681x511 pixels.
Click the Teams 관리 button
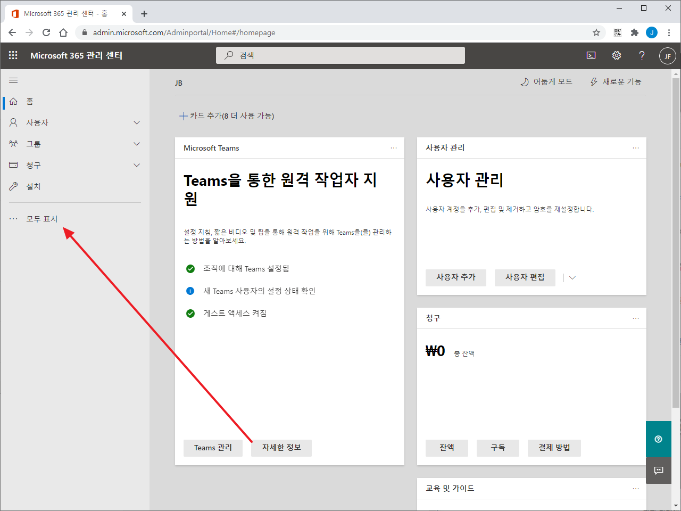click(x=213, y=448)
